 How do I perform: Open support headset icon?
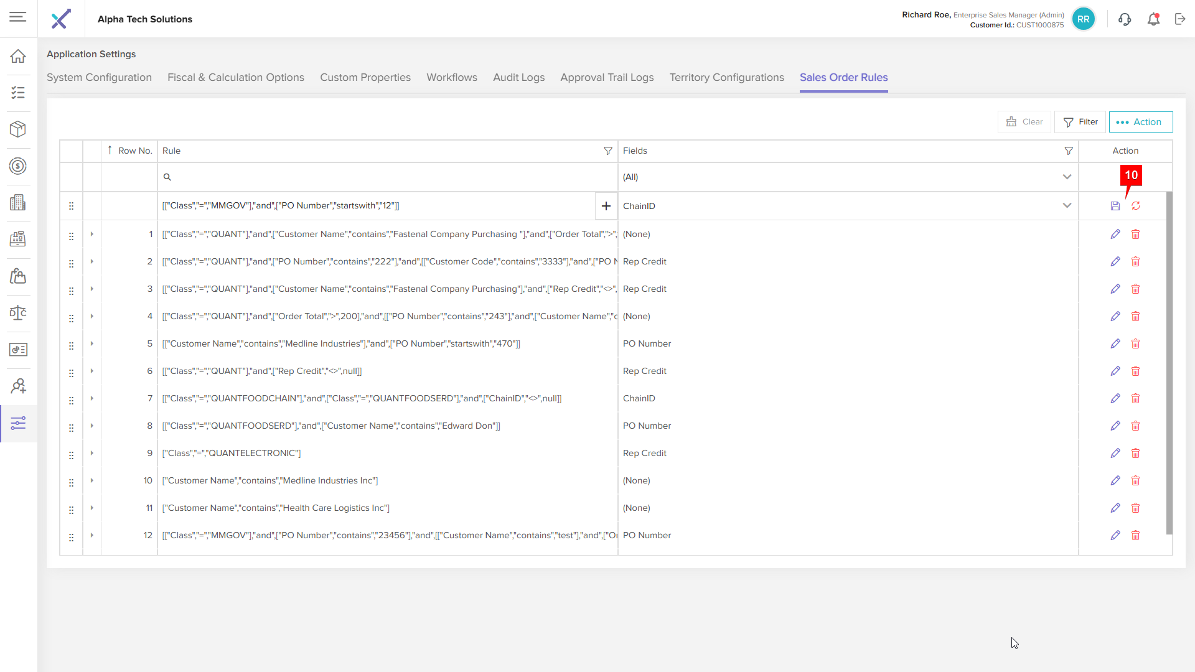pos(1125,19)
